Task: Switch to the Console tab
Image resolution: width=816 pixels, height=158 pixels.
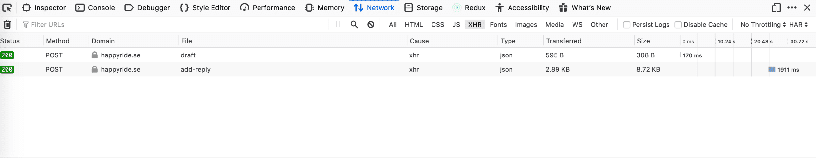Action: pyautogui.click(x=95, y=8)
